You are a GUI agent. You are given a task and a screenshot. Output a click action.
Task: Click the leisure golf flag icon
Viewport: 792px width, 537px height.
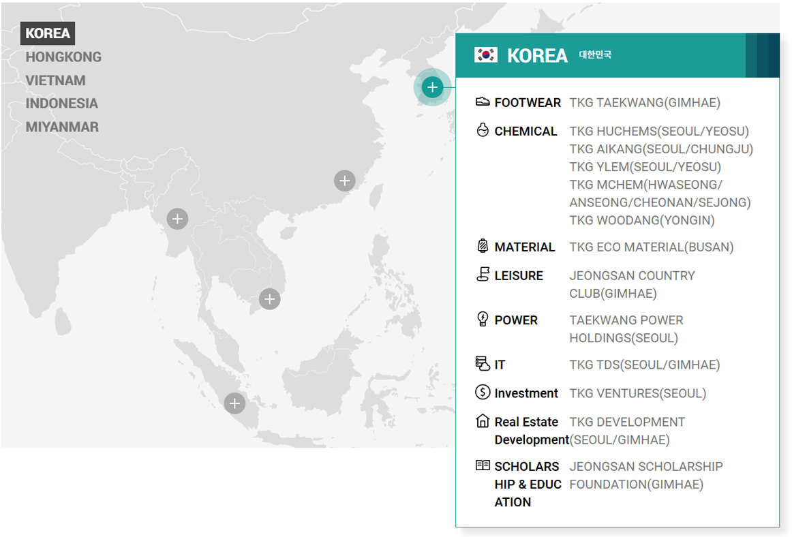click(483, 275)
